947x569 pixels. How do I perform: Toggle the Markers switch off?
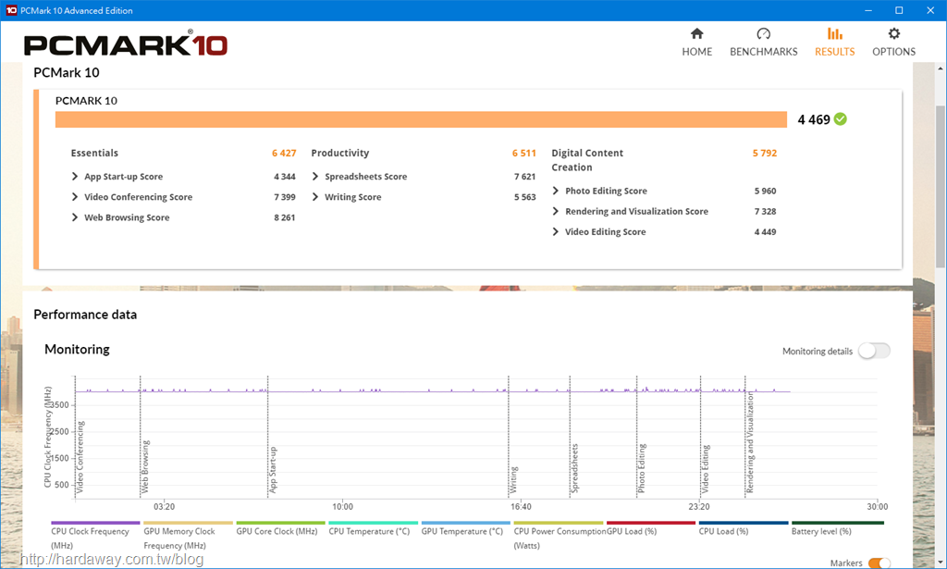879,563
